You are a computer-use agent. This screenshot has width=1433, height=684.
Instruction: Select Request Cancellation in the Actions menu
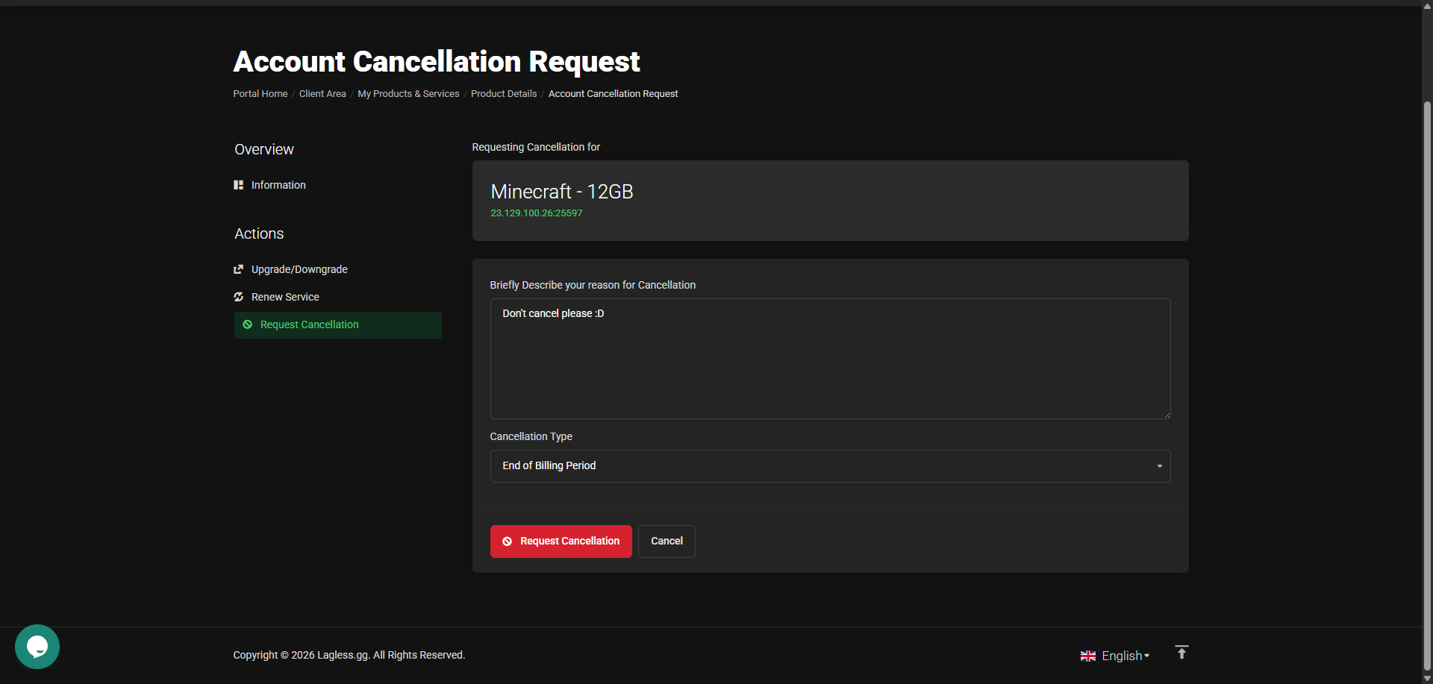click(x=309, y=324)
